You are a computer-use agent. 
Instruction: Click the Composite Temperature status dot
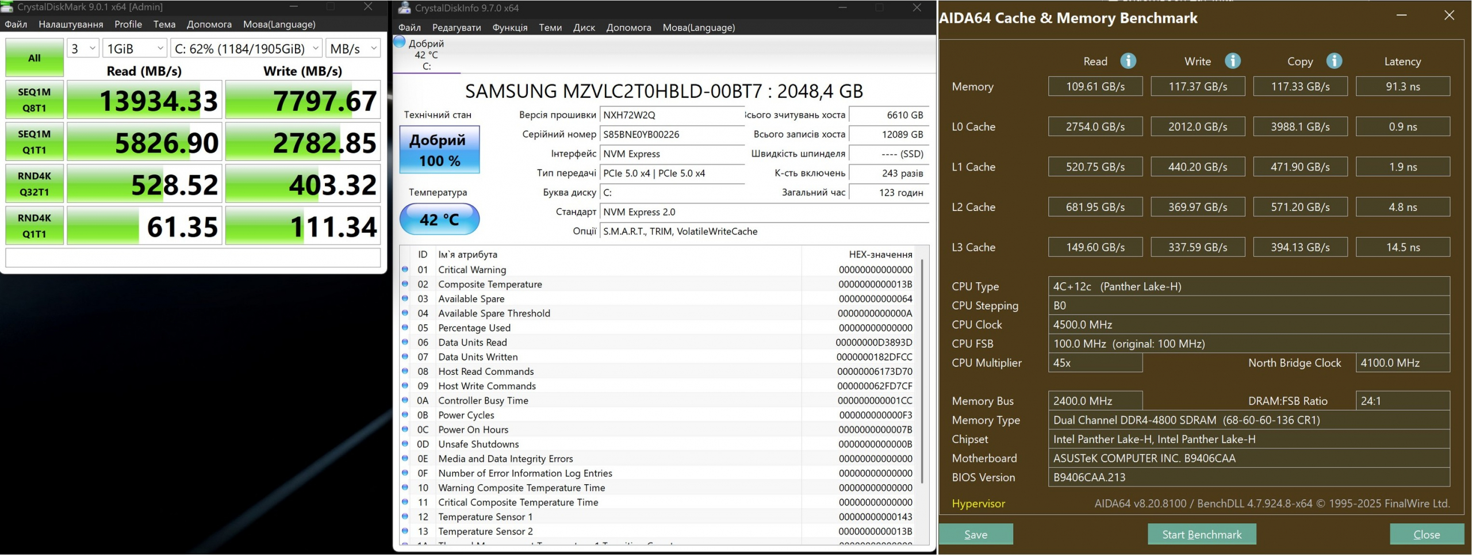click(x=405, y=284)
